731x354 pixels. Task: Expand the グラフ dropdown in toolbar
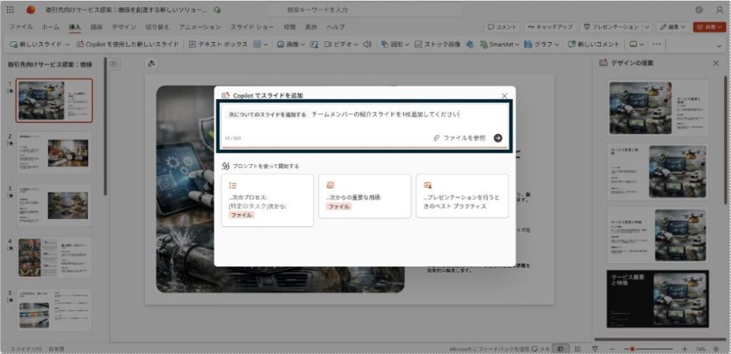559,44
